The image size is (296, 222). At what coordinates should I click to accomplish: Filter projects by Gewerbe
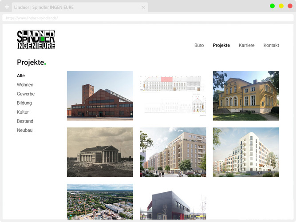click(x=26, y=94)
